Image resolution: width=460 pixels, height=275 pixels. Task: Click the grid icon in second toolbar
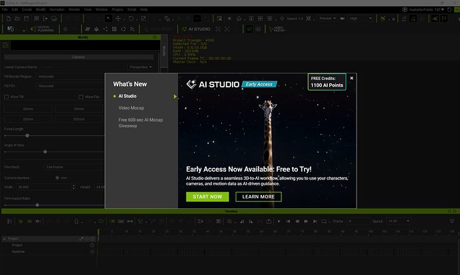114,29
